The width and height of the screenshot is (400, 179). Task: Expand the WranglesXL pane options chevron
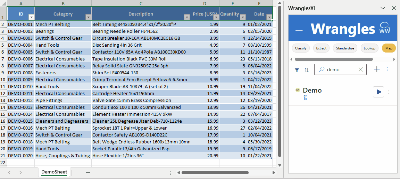coord(383,8)
